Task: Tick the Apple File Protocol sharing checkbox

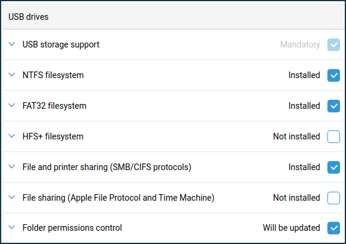Action: coord(333,198)
